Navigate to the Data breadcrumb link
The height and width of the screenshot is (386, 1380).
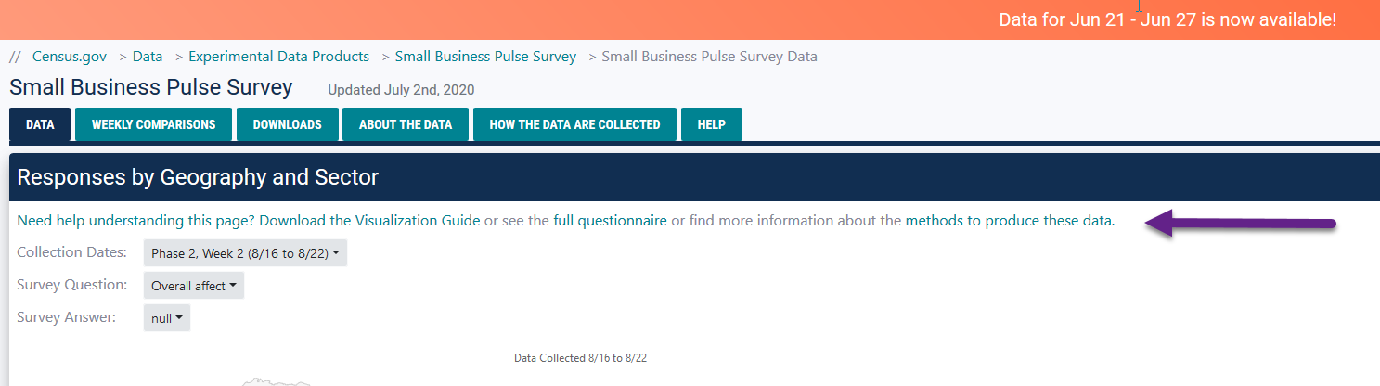(148, 57)
